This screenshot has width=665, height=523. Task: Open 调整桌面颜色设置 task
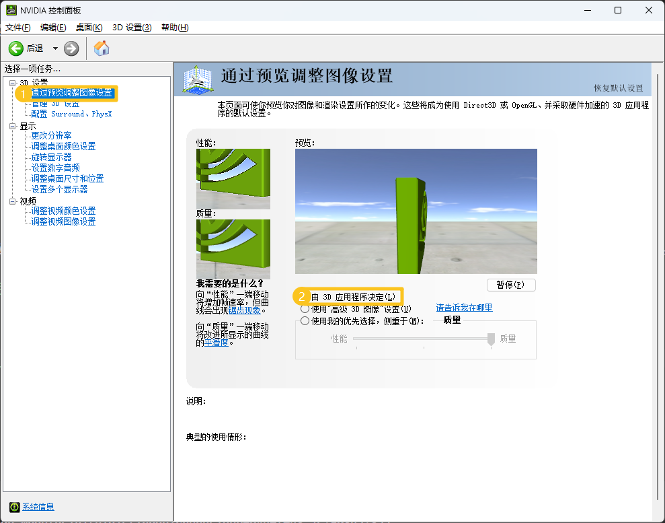(63, 146)
